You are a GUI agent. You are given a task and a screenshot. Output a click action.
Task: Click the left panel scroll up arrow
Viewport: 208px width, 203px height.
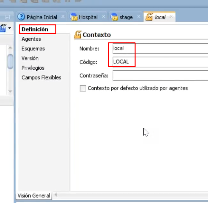click(10, 48)
